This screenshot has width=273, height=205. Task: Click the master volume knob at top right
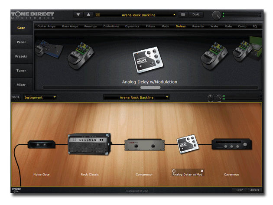point(217,15)
